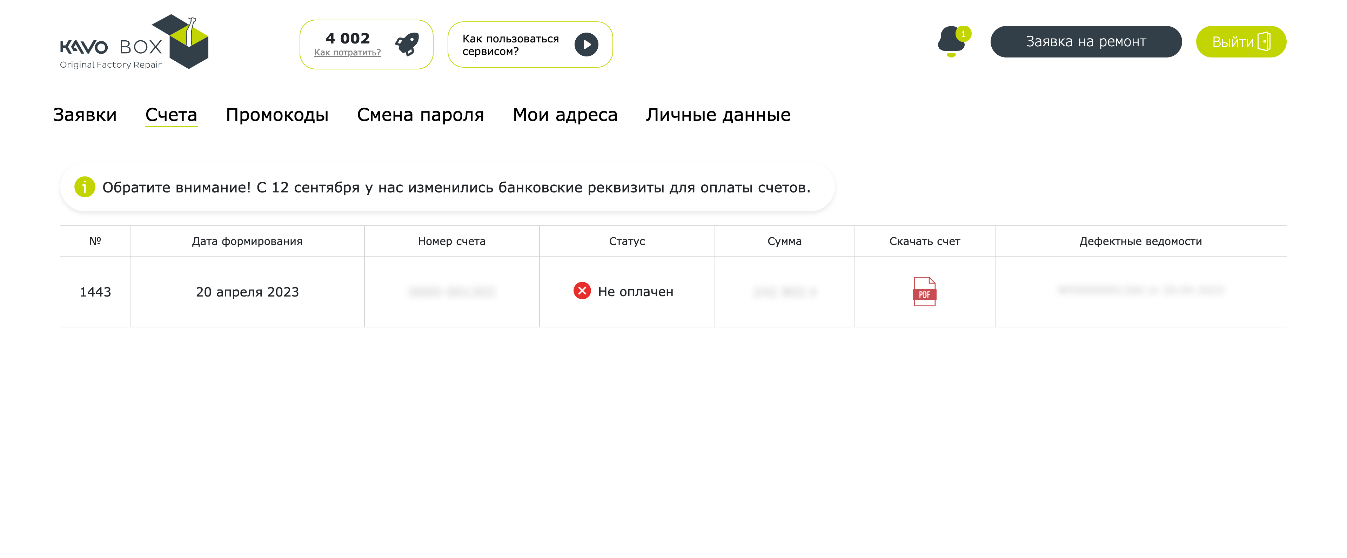This screenshot has width=1347, height=558.
Task: Click the 4 002 points balance
Action: 347,38
